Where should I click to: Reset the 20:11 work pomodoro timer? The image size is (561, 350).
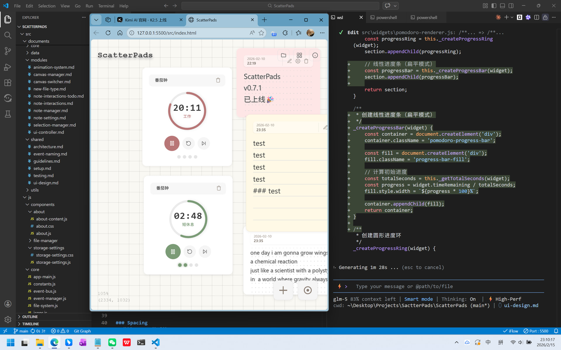coord(188,143)
